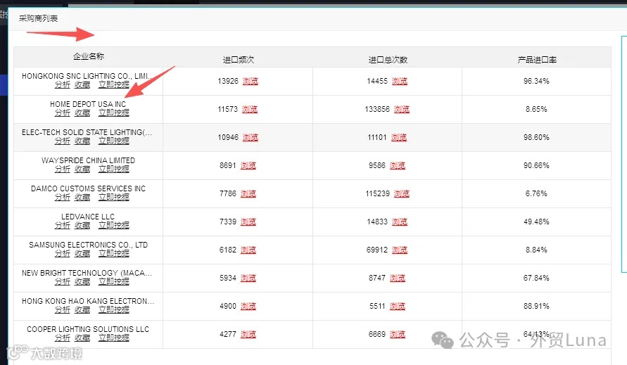627x365 pixels.
Task: Click 立即挖掘 for SAMSUNG ELECTRONICS CO., LTD
Action: (114, 253)
